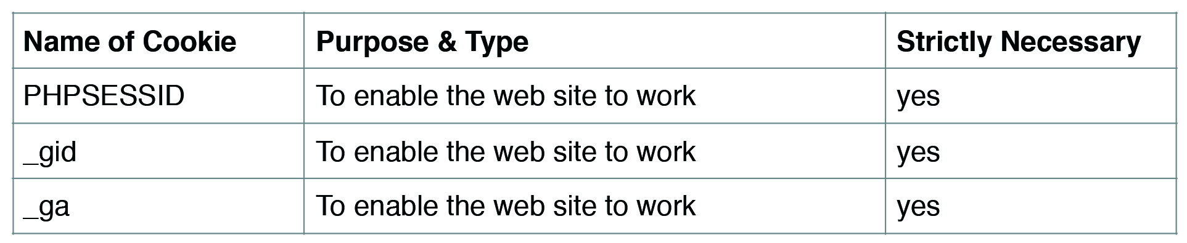Click "yes" in the PHPSESSID row
This screenshot has width=1187, height=243.
tap(918, 98)
